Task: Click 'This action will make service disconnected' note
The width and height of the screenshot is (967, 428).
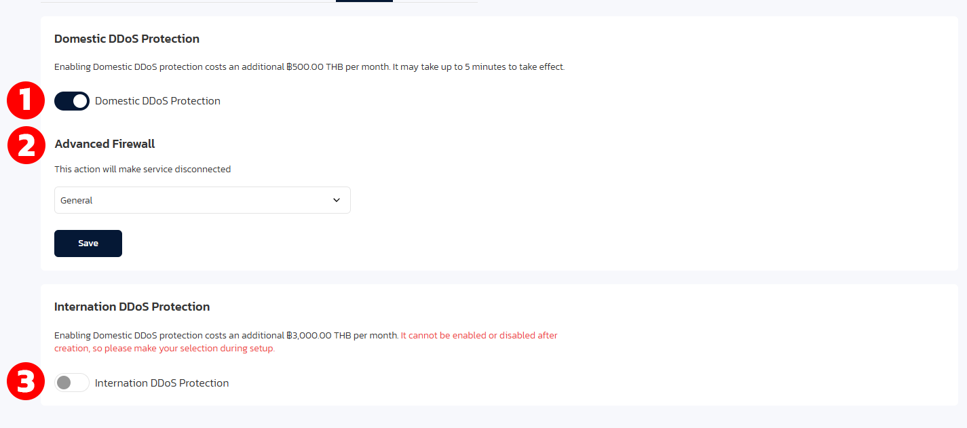Action: point(143,169)
